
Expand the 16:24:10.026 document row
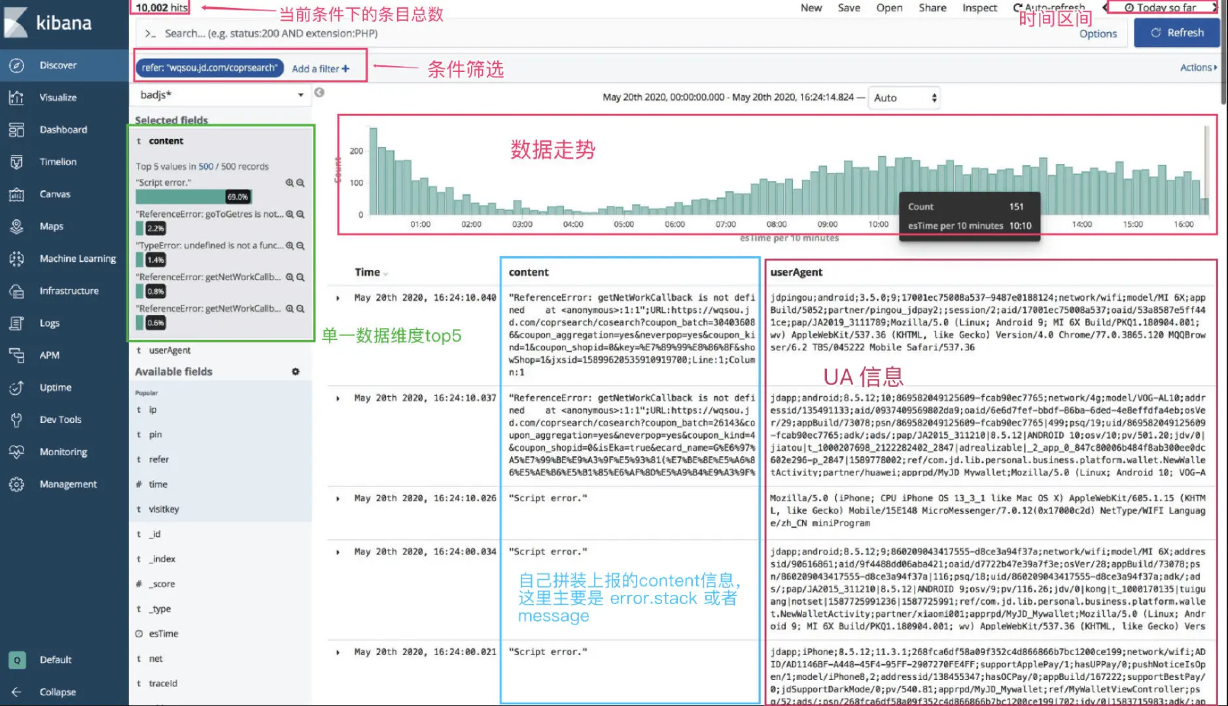[x=338, y=499]
